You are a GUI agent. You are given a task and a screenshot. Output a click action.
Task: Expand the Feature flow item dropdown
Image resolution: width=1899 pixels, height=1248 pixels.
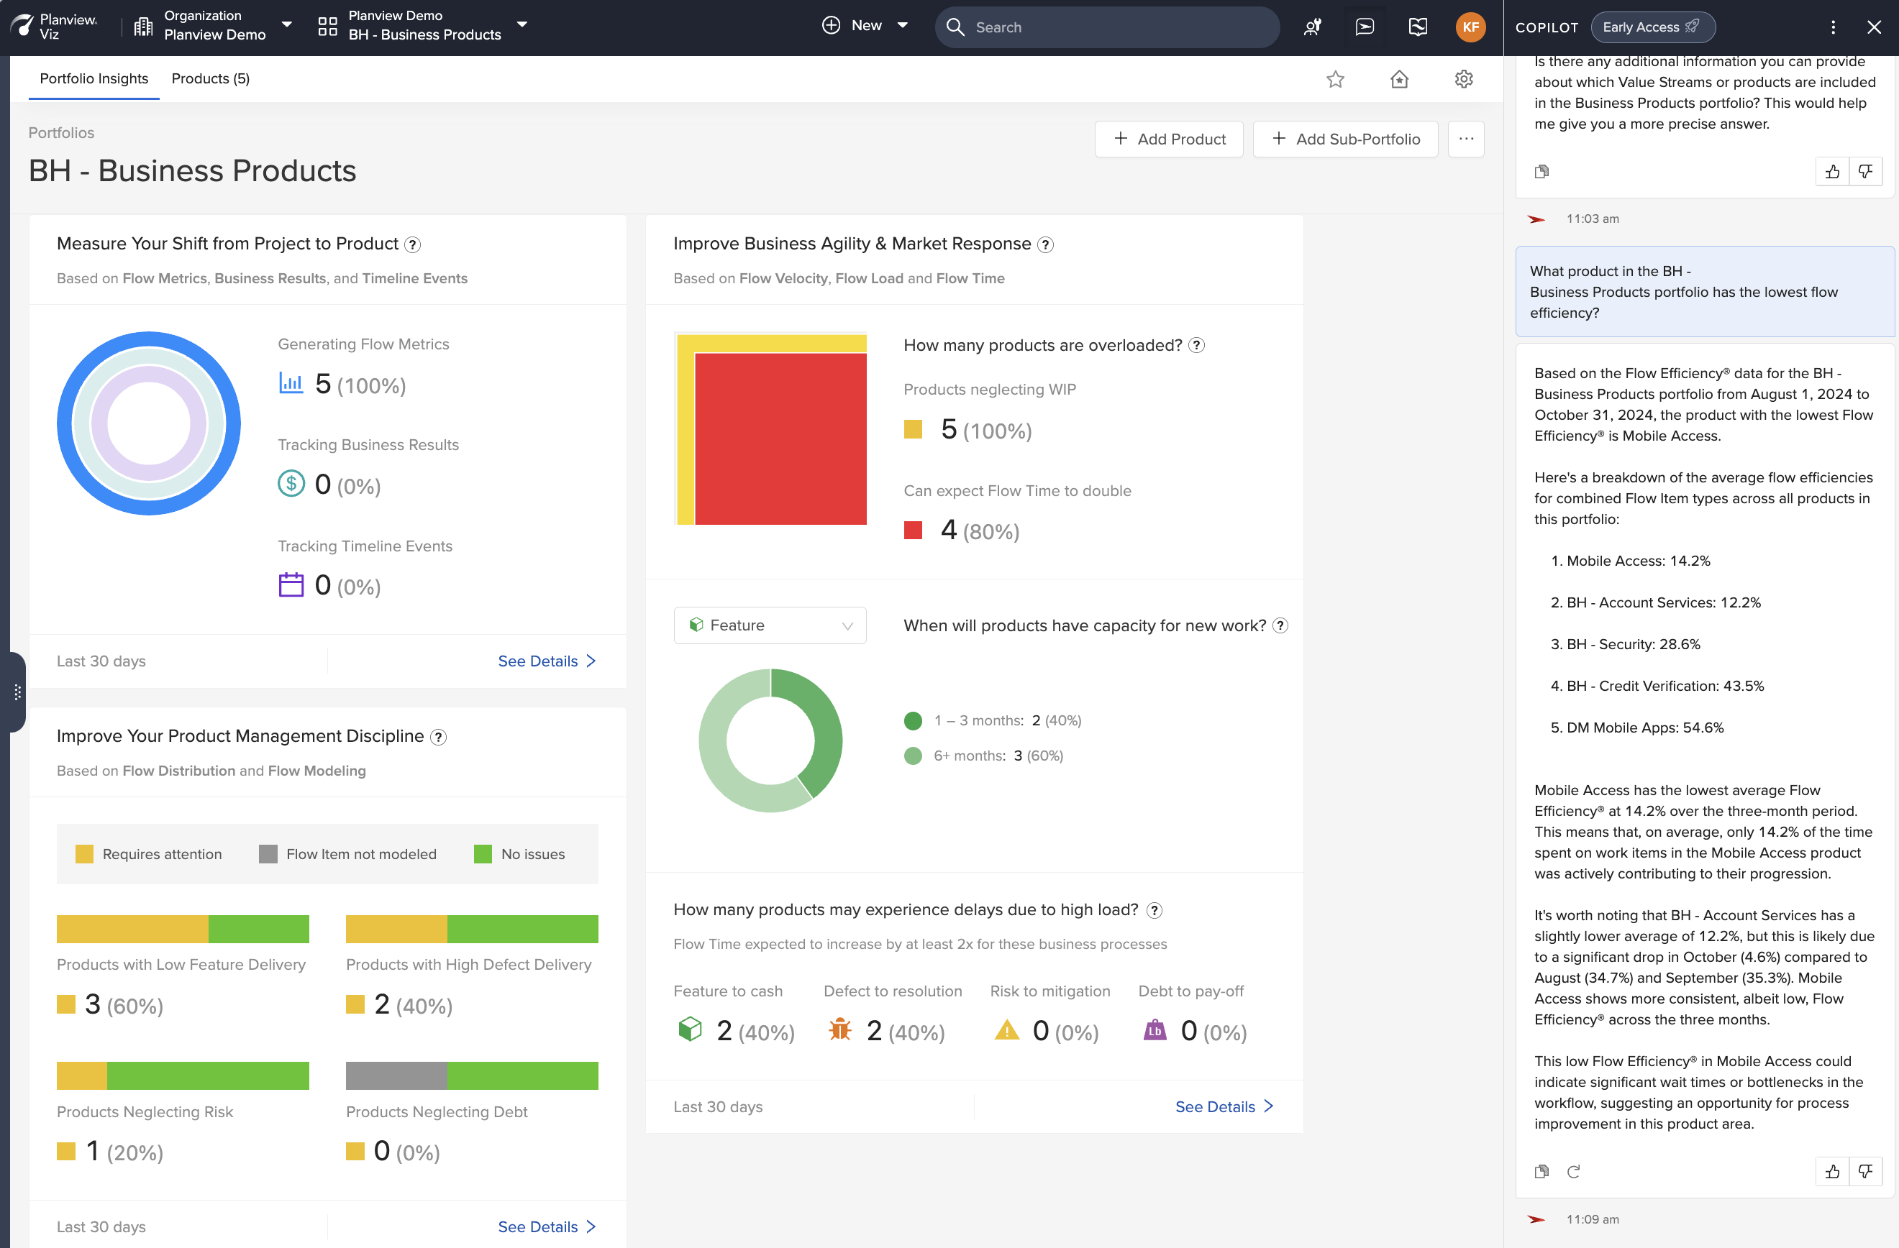770,625
